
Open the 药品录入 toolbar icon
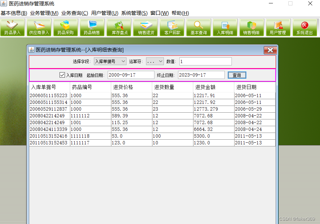(12, 27)
